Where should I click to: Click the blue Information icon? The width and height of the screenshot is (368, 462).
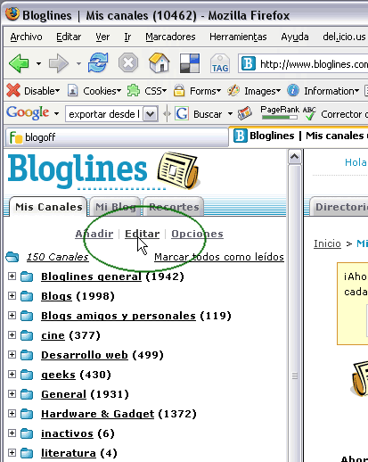[293, 90]
